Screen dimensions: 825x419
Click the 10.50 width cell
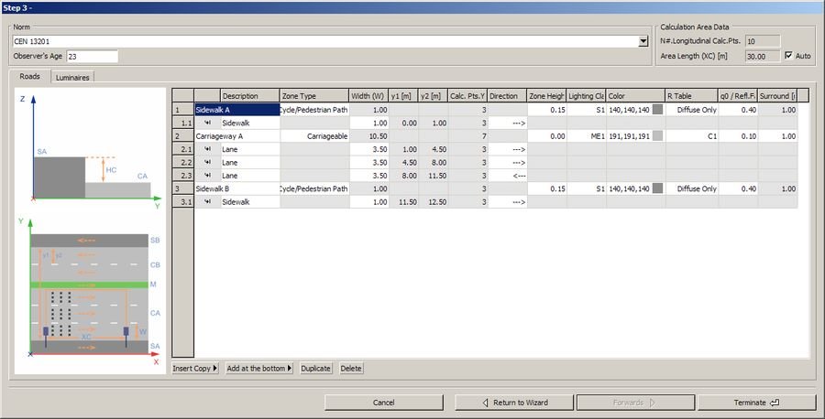[368, 136]
